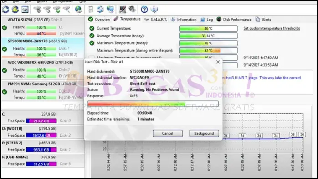Image resolution: width=318 pixels, height=179 pixels.
Task: Click the C: free space 213.2 GB bar
Action: click(41, 121)
